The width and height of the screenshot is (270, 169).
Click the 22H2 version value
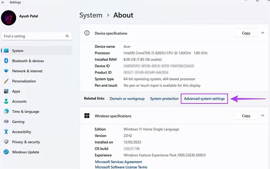click(x=128, y=136)
